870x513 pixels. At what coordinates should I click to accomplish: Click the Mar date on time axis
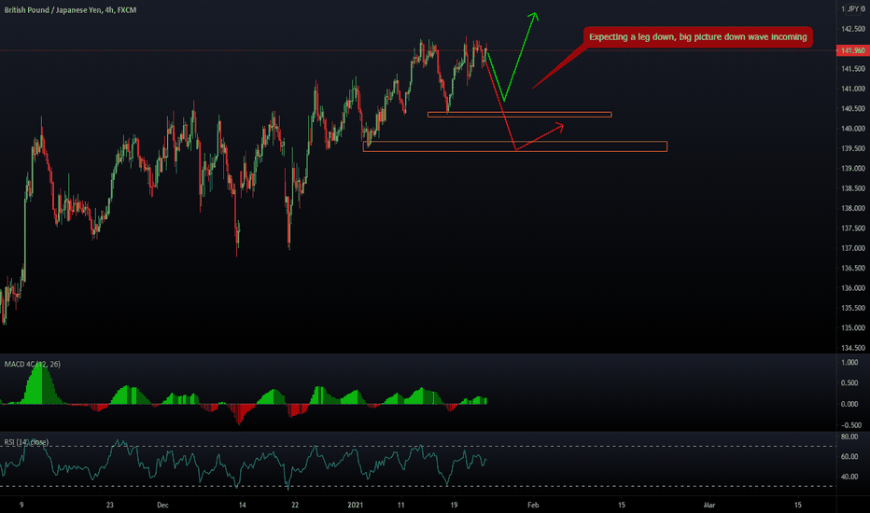[x=709, y=506]
